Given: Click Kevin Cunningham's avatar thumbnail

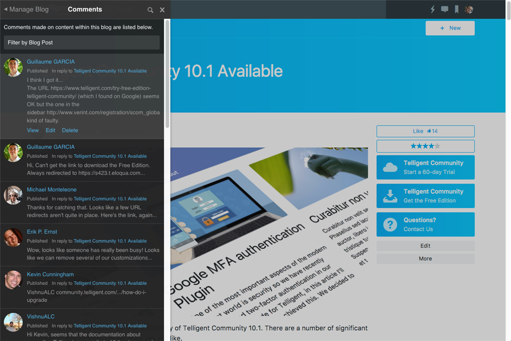Looking at the screenshot, I should [x=13, y=280].
